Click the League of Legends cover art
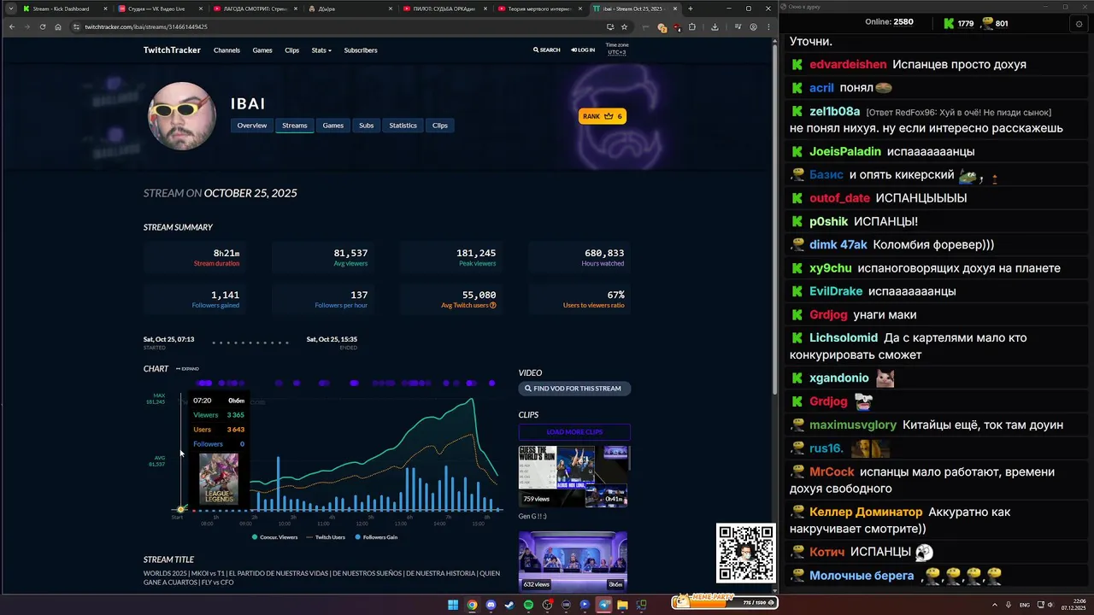1094x615 pixels. click(x=219, y=479)
